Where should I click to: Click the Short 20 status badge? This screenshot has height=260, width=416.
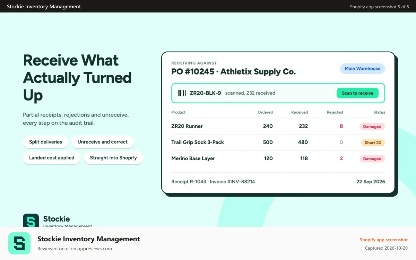pyautogui.click(x=373, y=142)
